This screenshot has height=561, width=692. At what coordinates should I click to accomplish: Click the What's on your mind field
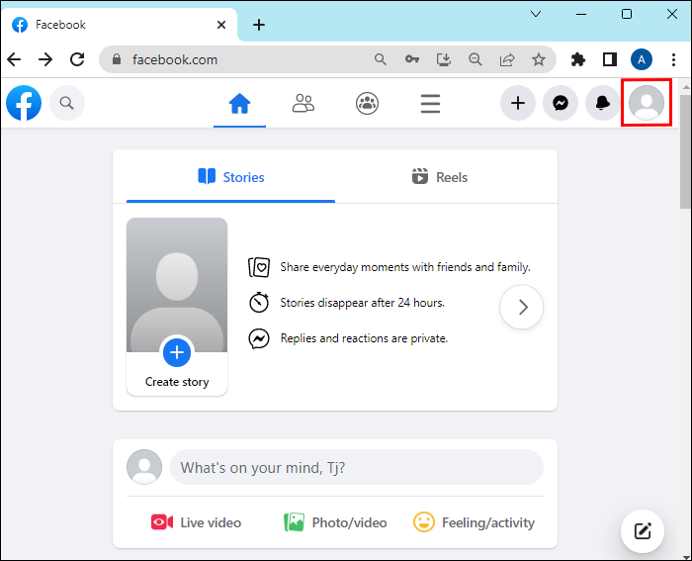point(357,467)
